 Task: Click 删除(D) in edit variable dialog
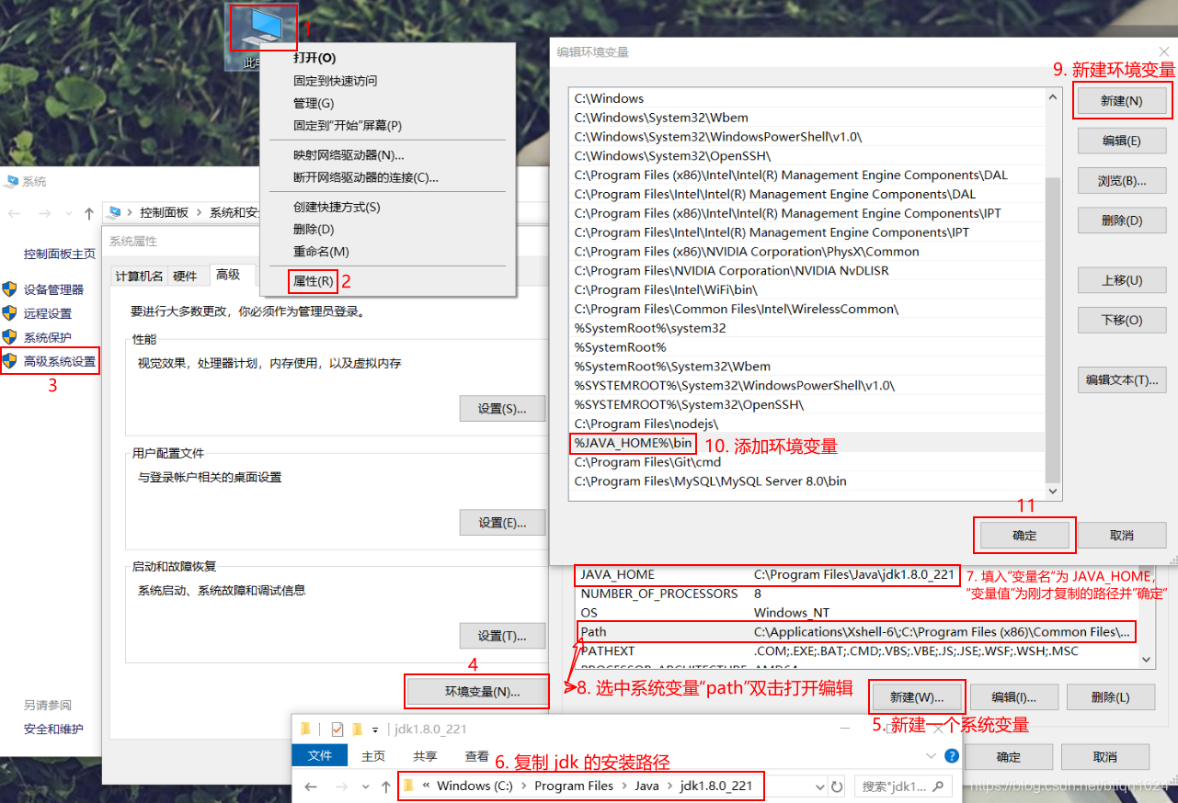tap(1122, 221)
